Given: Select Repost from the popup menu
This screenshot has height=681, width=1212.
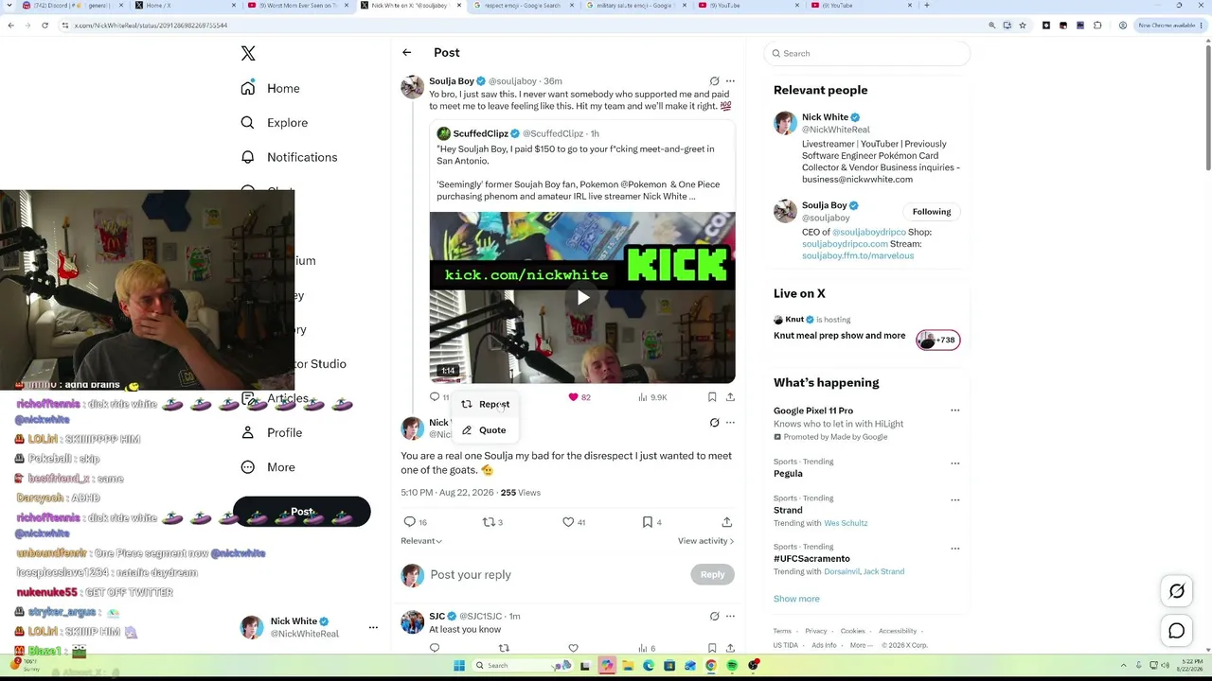Looking at the screenshot, I should click(486, 404).
